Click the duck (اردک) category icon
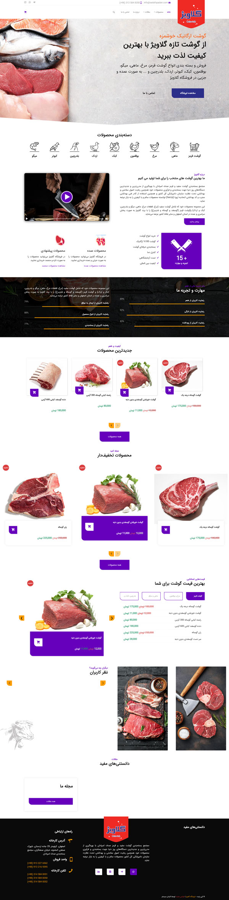The image size is (229, 900). click(94, 147)
